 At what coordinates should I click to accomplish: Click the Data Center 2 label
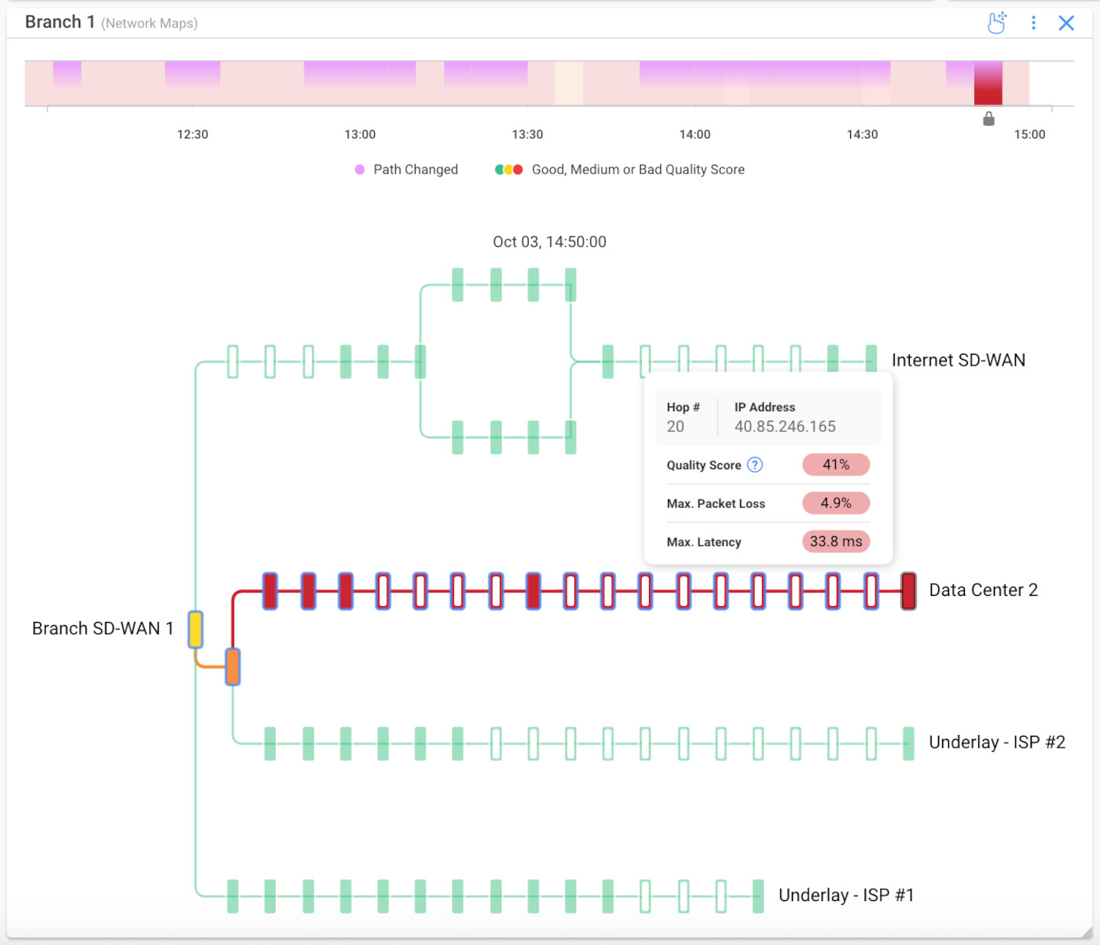(983, 590)
